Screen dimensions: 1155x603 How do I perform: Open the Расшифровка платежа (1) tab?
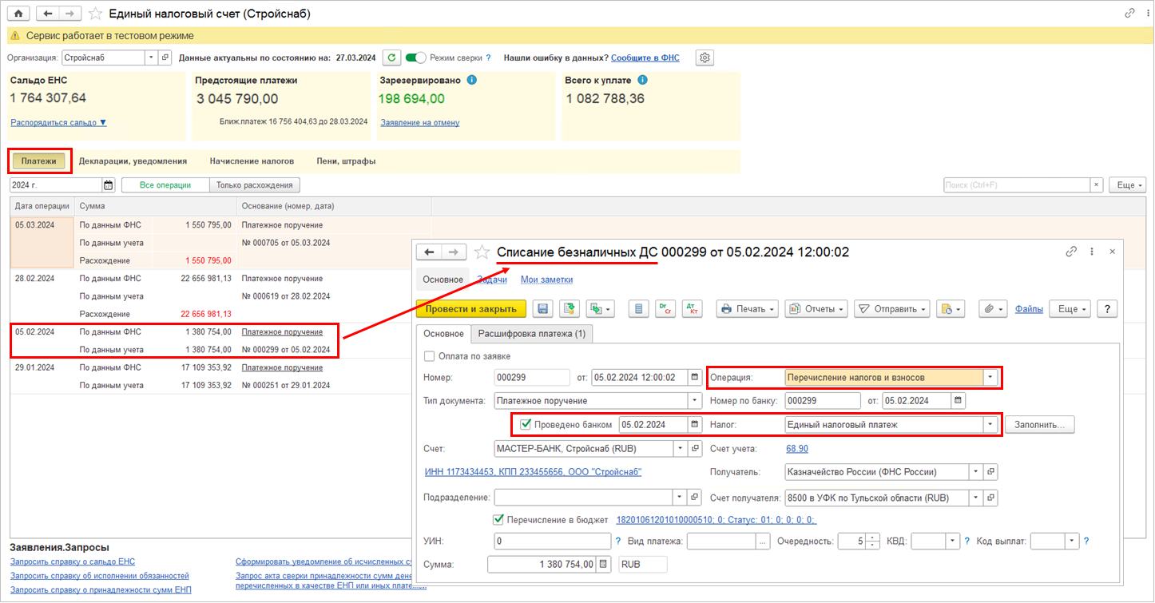pos(531,334)
